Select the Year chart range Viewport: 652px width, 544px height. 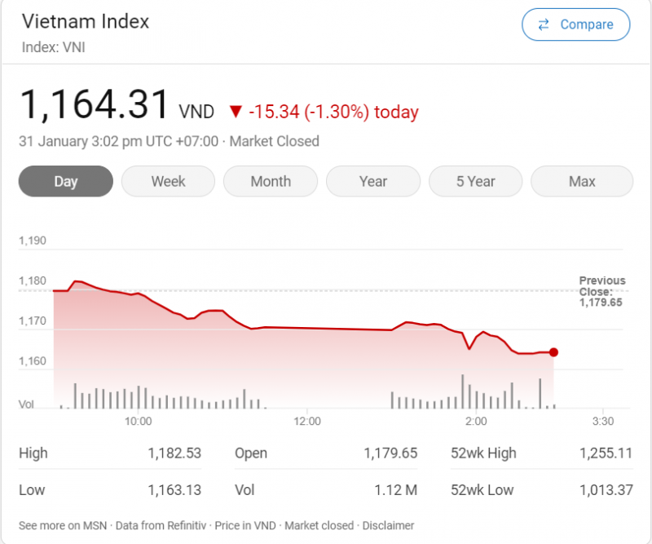(373, 181)
